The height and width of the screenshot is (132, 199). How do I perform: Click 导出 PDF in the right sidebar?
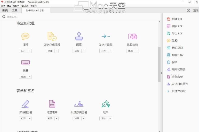(x=175, y=33)
